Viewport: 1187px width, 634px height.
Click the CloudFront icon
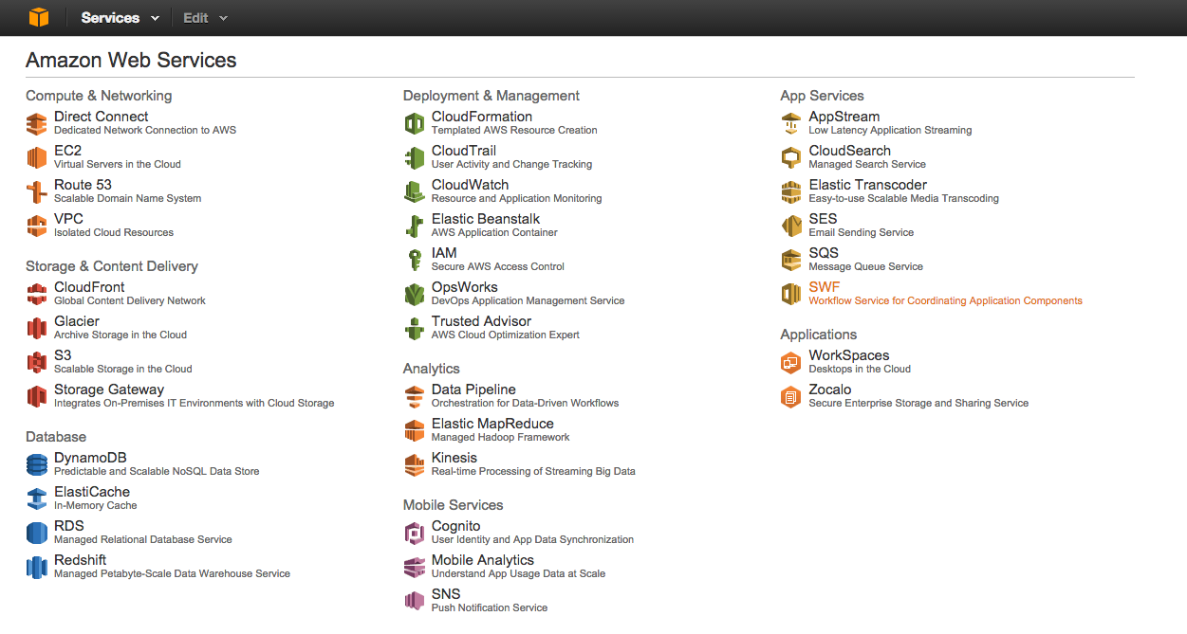[x=37, y=294]
